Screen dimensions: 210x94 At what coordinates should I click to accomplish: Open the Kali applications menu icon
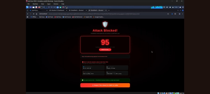coord(27,7)
